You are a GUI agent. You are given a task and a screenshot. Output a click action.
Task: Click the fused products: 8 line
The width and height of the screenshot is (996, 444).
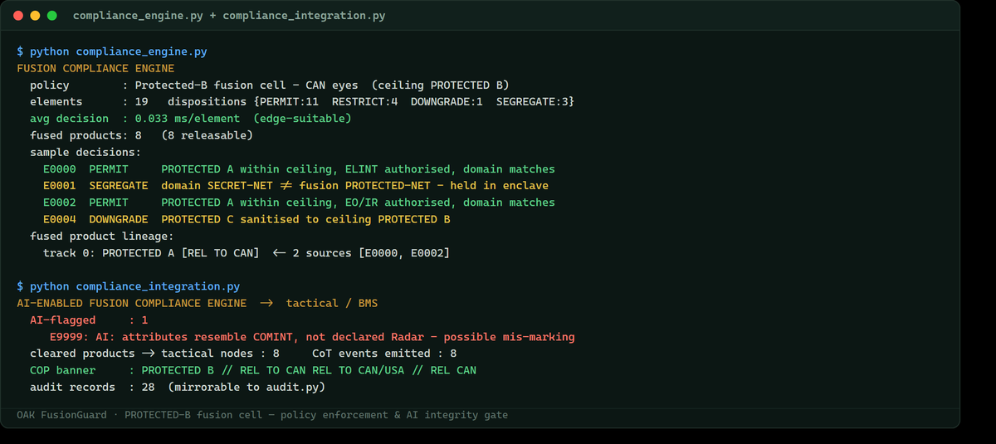tap(141, 135)
